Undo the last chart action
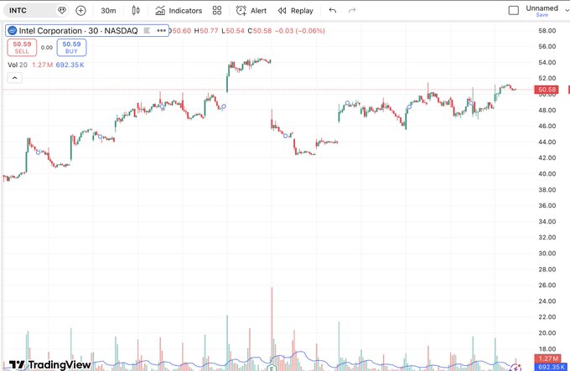The image size is (570, 371). tap(333, 11)
